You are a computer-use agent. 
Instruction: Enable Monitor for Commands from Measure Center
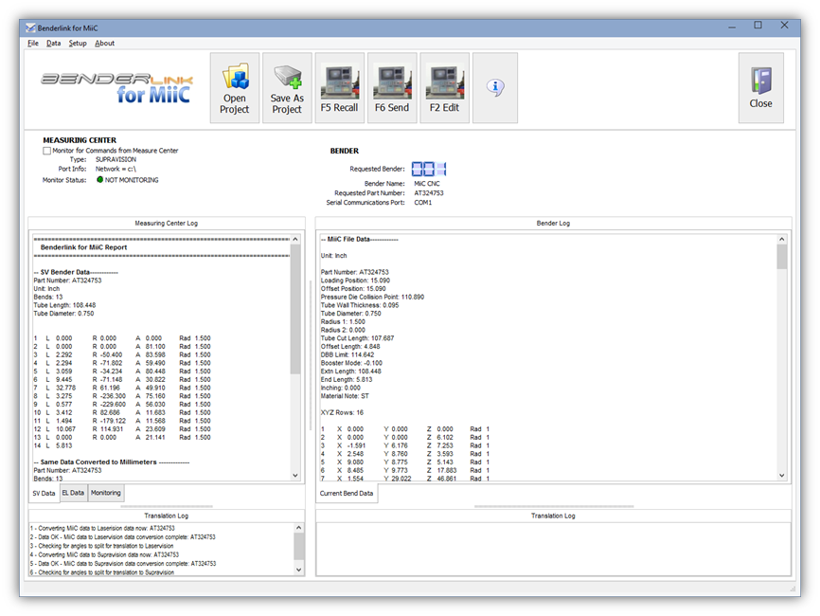[47, 151]
